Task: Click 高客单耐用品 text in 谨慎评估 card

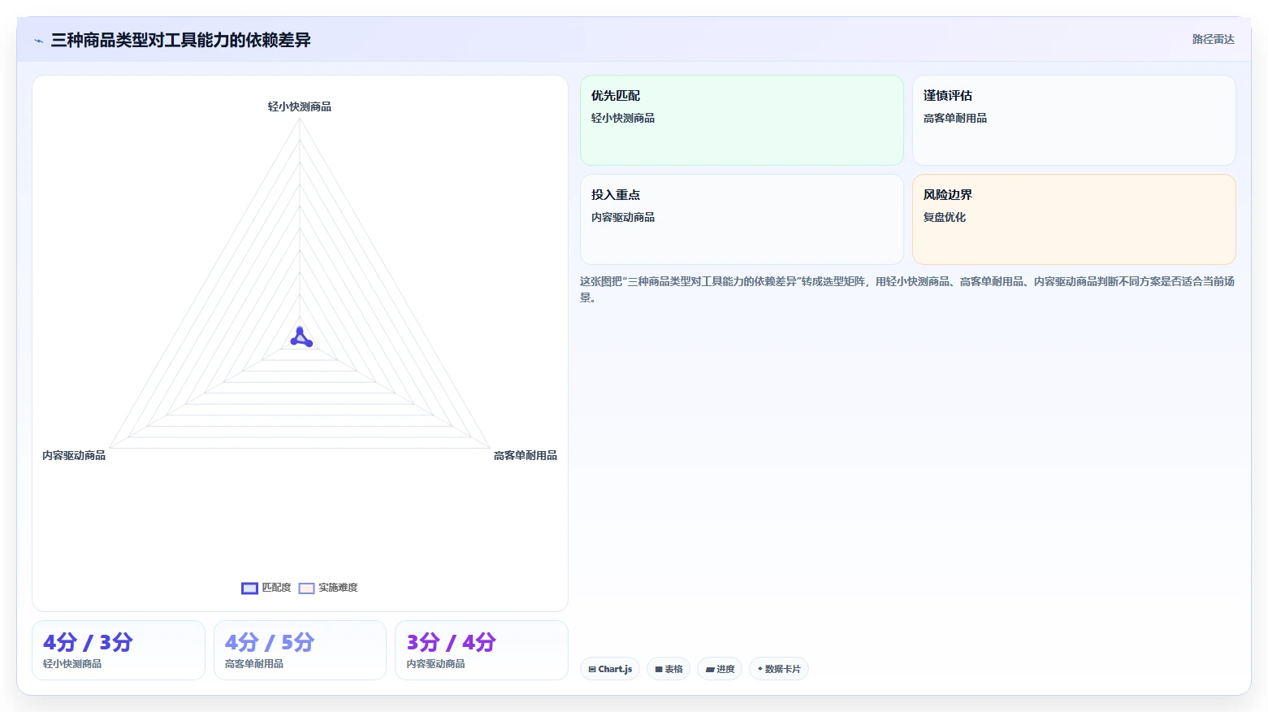Action: pos(955,119)
